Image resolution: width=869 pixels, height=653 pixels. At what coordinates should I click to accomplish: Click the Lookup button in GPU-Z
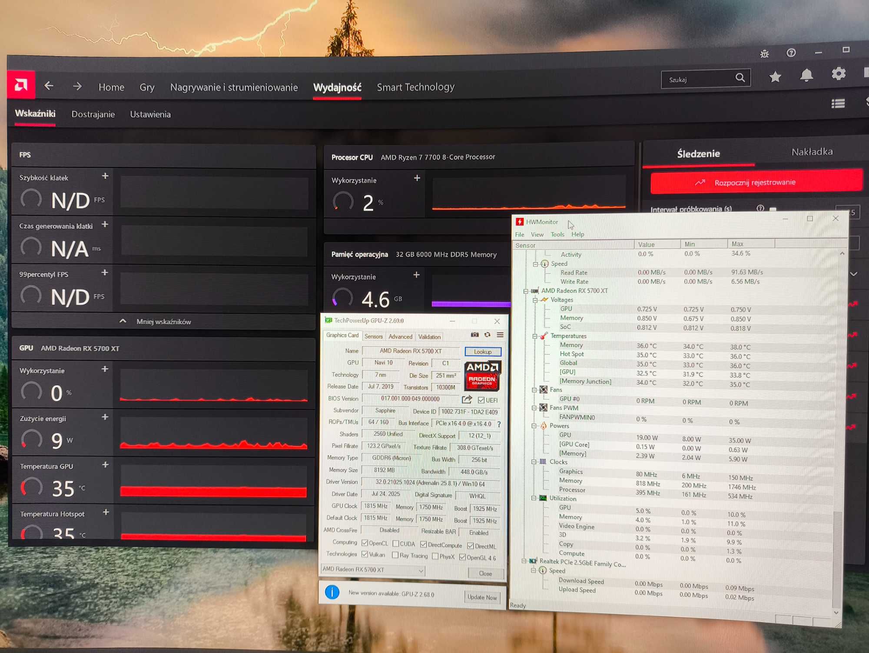click(x=483, y=352)
